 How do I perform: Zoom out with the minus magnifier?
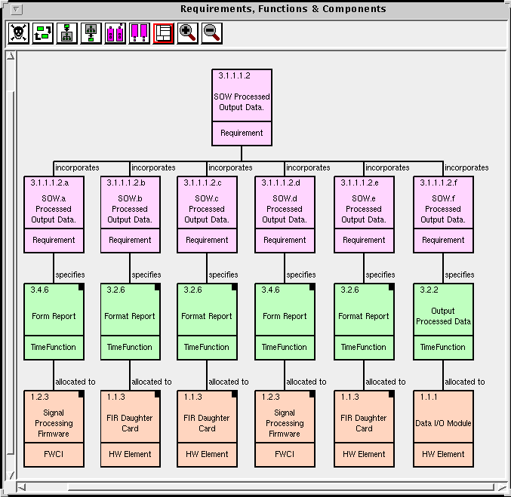[x=212, y=34]
